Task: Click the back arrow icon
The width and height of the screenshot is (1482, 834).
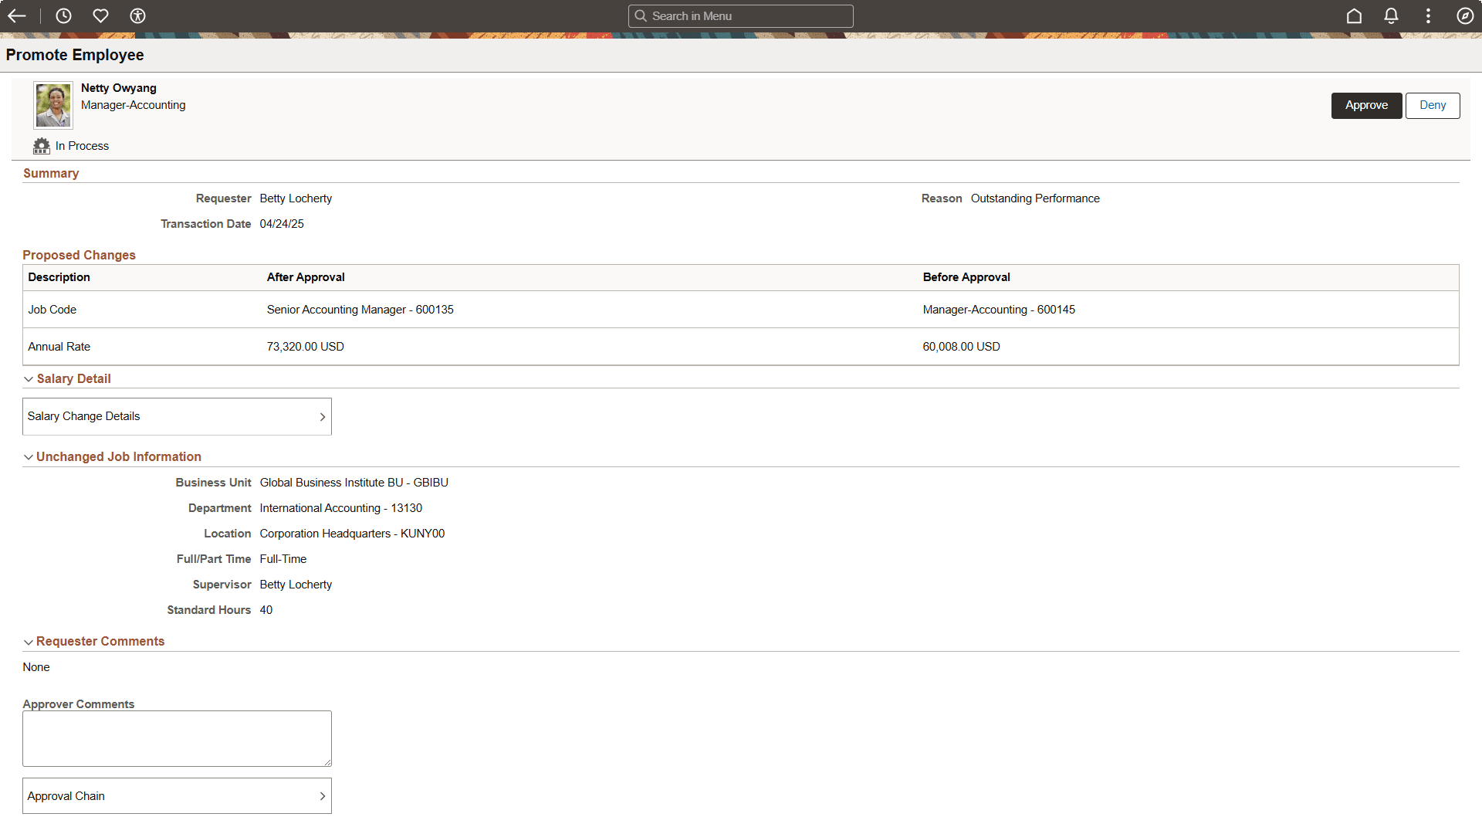Action: click(17, 15)
